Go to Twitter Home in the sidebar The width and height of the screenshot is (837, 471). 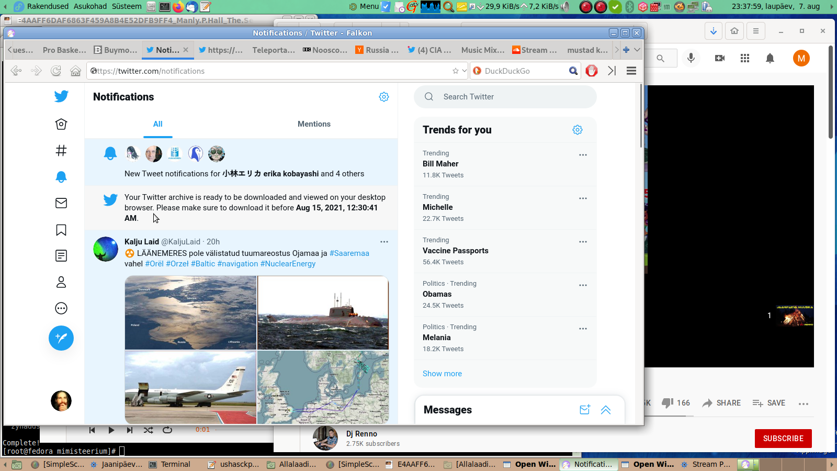click(61, 124)
